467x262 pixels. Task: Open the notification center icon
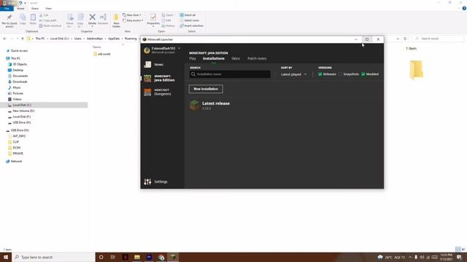coord(459,257)
